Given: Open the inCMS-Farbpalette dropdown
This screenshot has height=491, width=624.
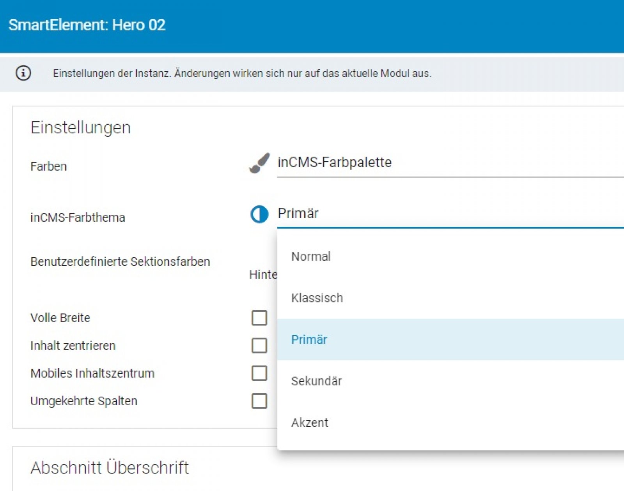Looking at the screenshot, I should click(448, 163).
